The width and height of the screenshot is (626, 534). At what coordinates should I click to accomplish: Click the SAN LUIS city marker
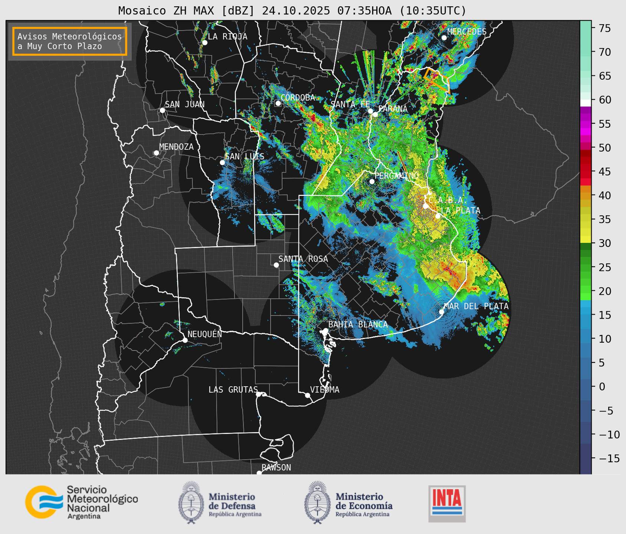[222, 162]
